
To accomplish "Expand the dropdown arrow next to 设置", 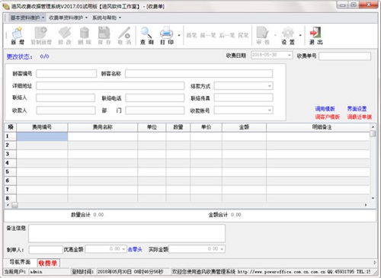I will click(x=300, y=35).
